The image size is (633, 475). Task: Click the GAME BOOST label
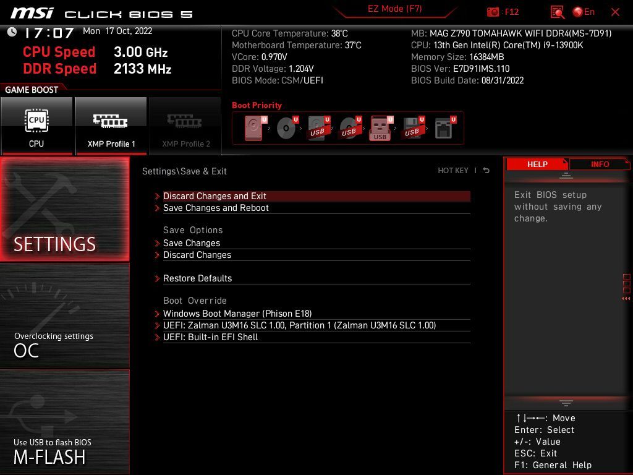click(32, 90)
